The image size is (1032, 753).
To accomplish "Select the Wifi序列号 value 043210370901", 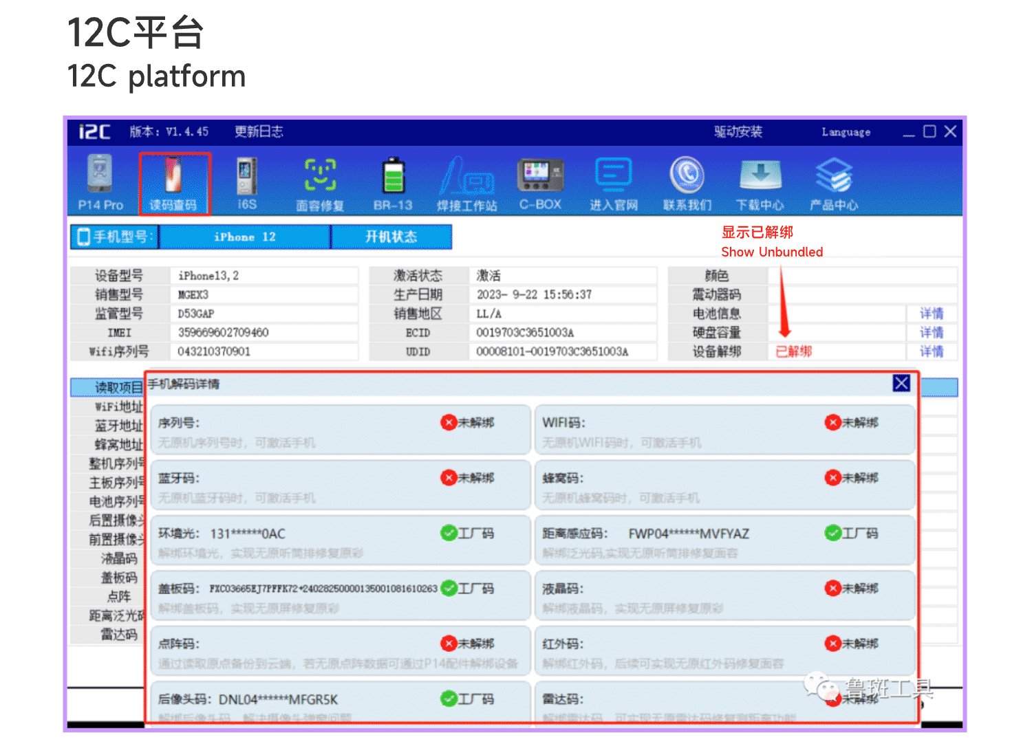I will click(x=214, y=351).
